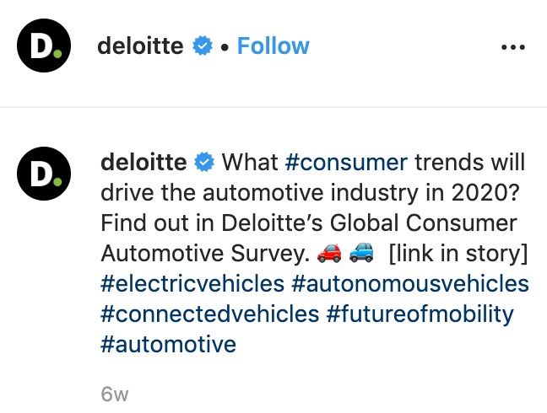547x413 pixels.
Task: Open deloitte username in the caption
Action: [144, 162]
